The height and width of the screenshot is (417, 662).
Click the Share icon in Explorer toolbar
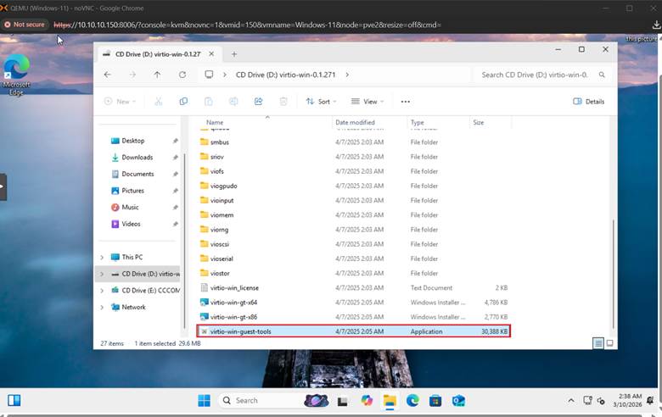[258, 102]
